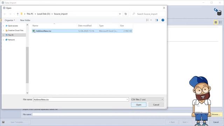Click the AddressNew.csv Excel file icon
The image size is (224, 126).
(x=34, y=31)
